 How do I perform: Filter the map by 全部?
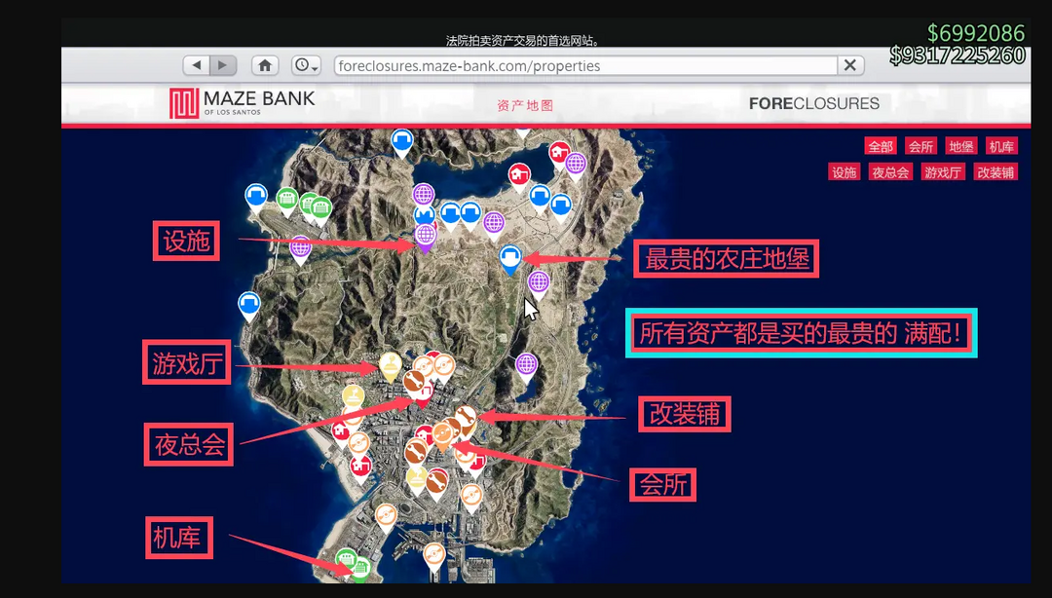(881, 146)
